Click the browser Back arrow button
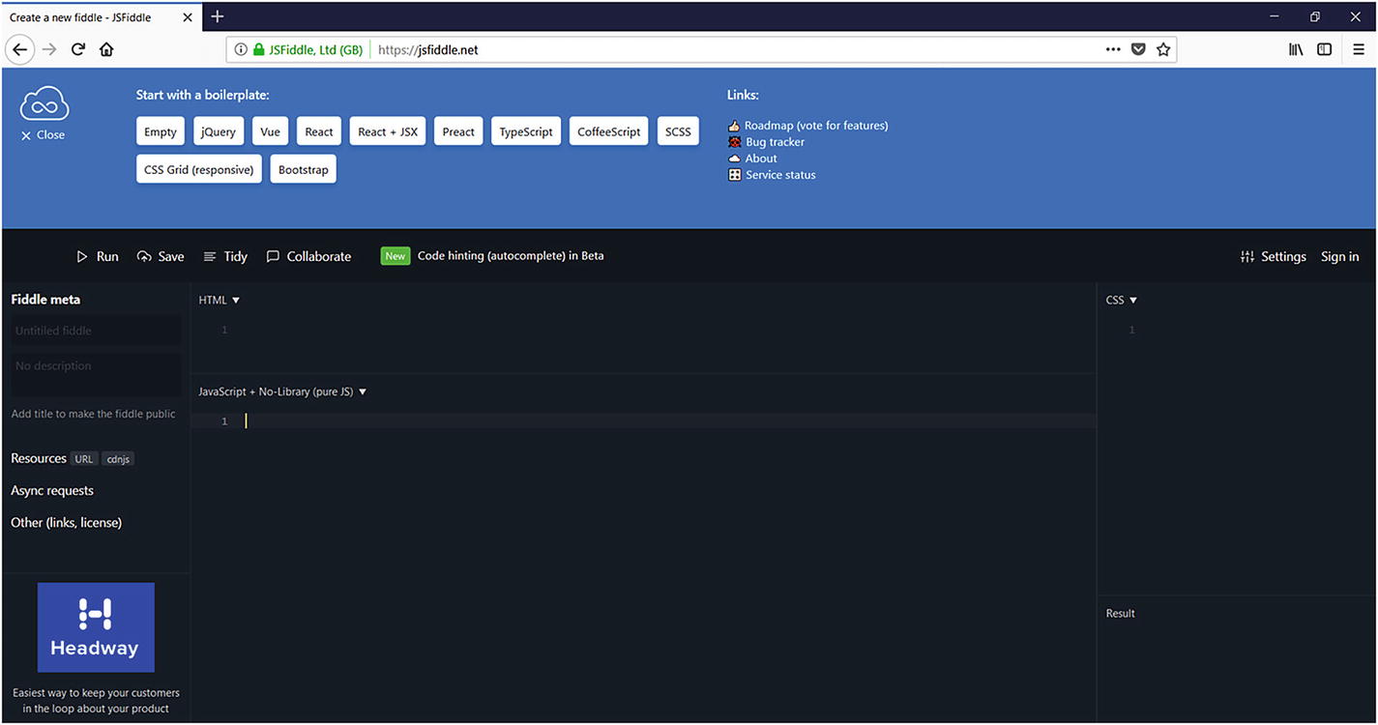The height and width of the screenshot is (725, 1378). click(x=20, y=49)
